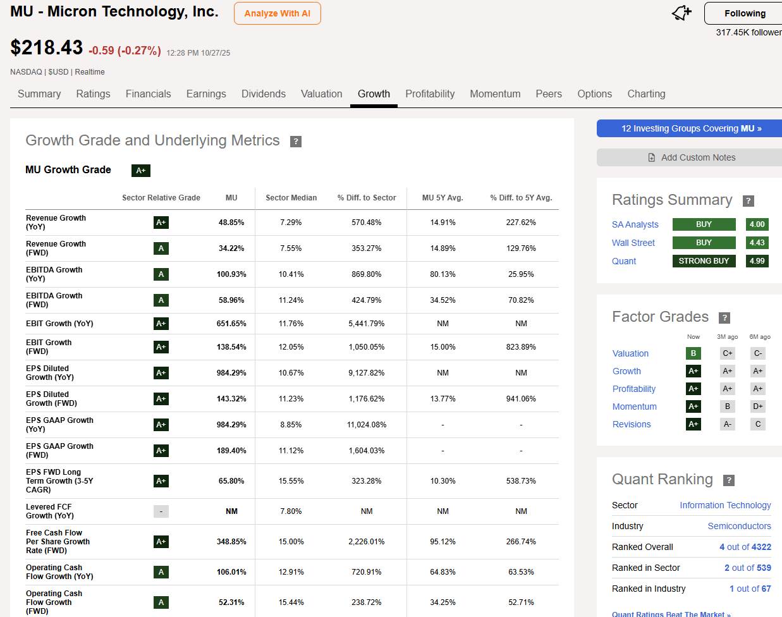
Task: Switch to the Valuation tab
Action: [x=321, y=94]
